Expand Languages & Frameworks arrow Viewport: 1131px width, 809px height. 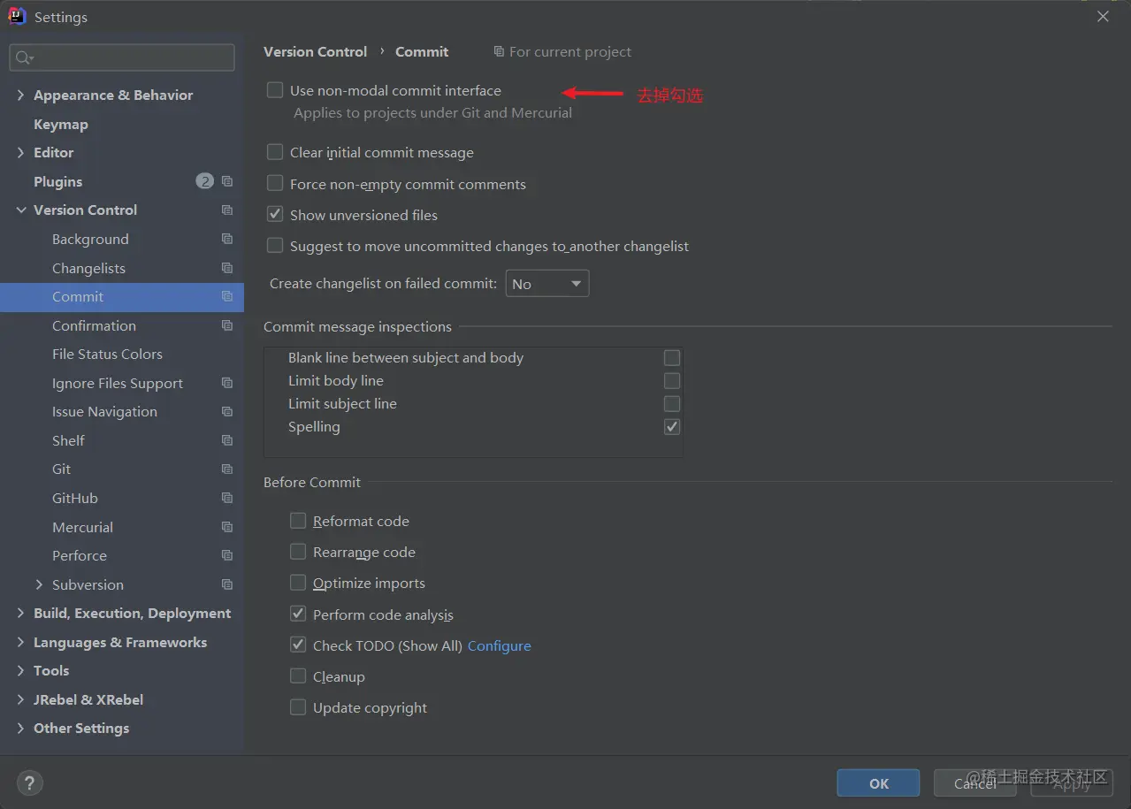coord(20,642)
